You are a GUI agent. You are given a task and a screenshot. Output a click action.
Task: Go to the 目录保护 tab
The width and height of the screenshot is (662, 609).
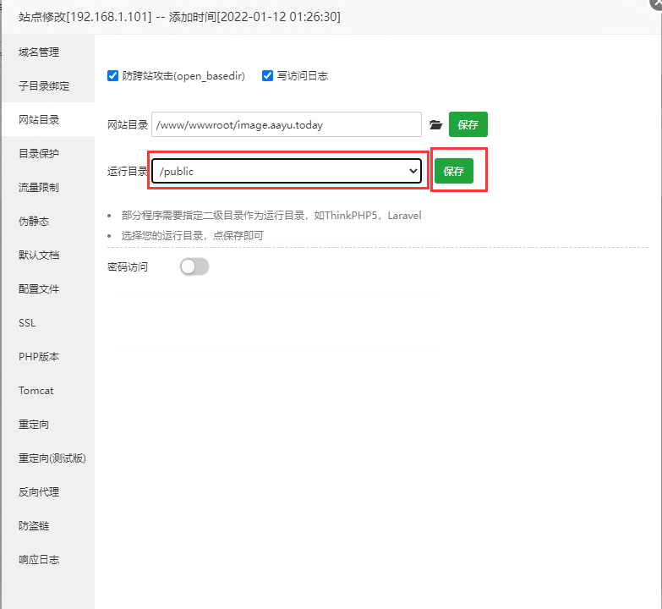click(x=40, y=154)
